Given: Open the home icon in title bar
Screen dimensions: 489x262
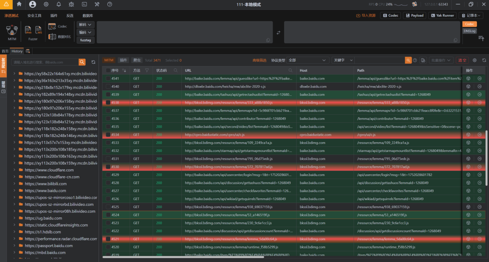Looking at the screenshot, I should click(19, 5).
